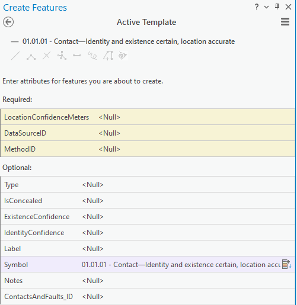Select the Radial tool

tap(62, 56)
